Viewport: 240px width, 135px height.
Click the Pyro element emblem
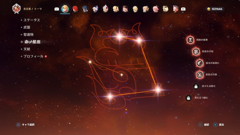16,9
